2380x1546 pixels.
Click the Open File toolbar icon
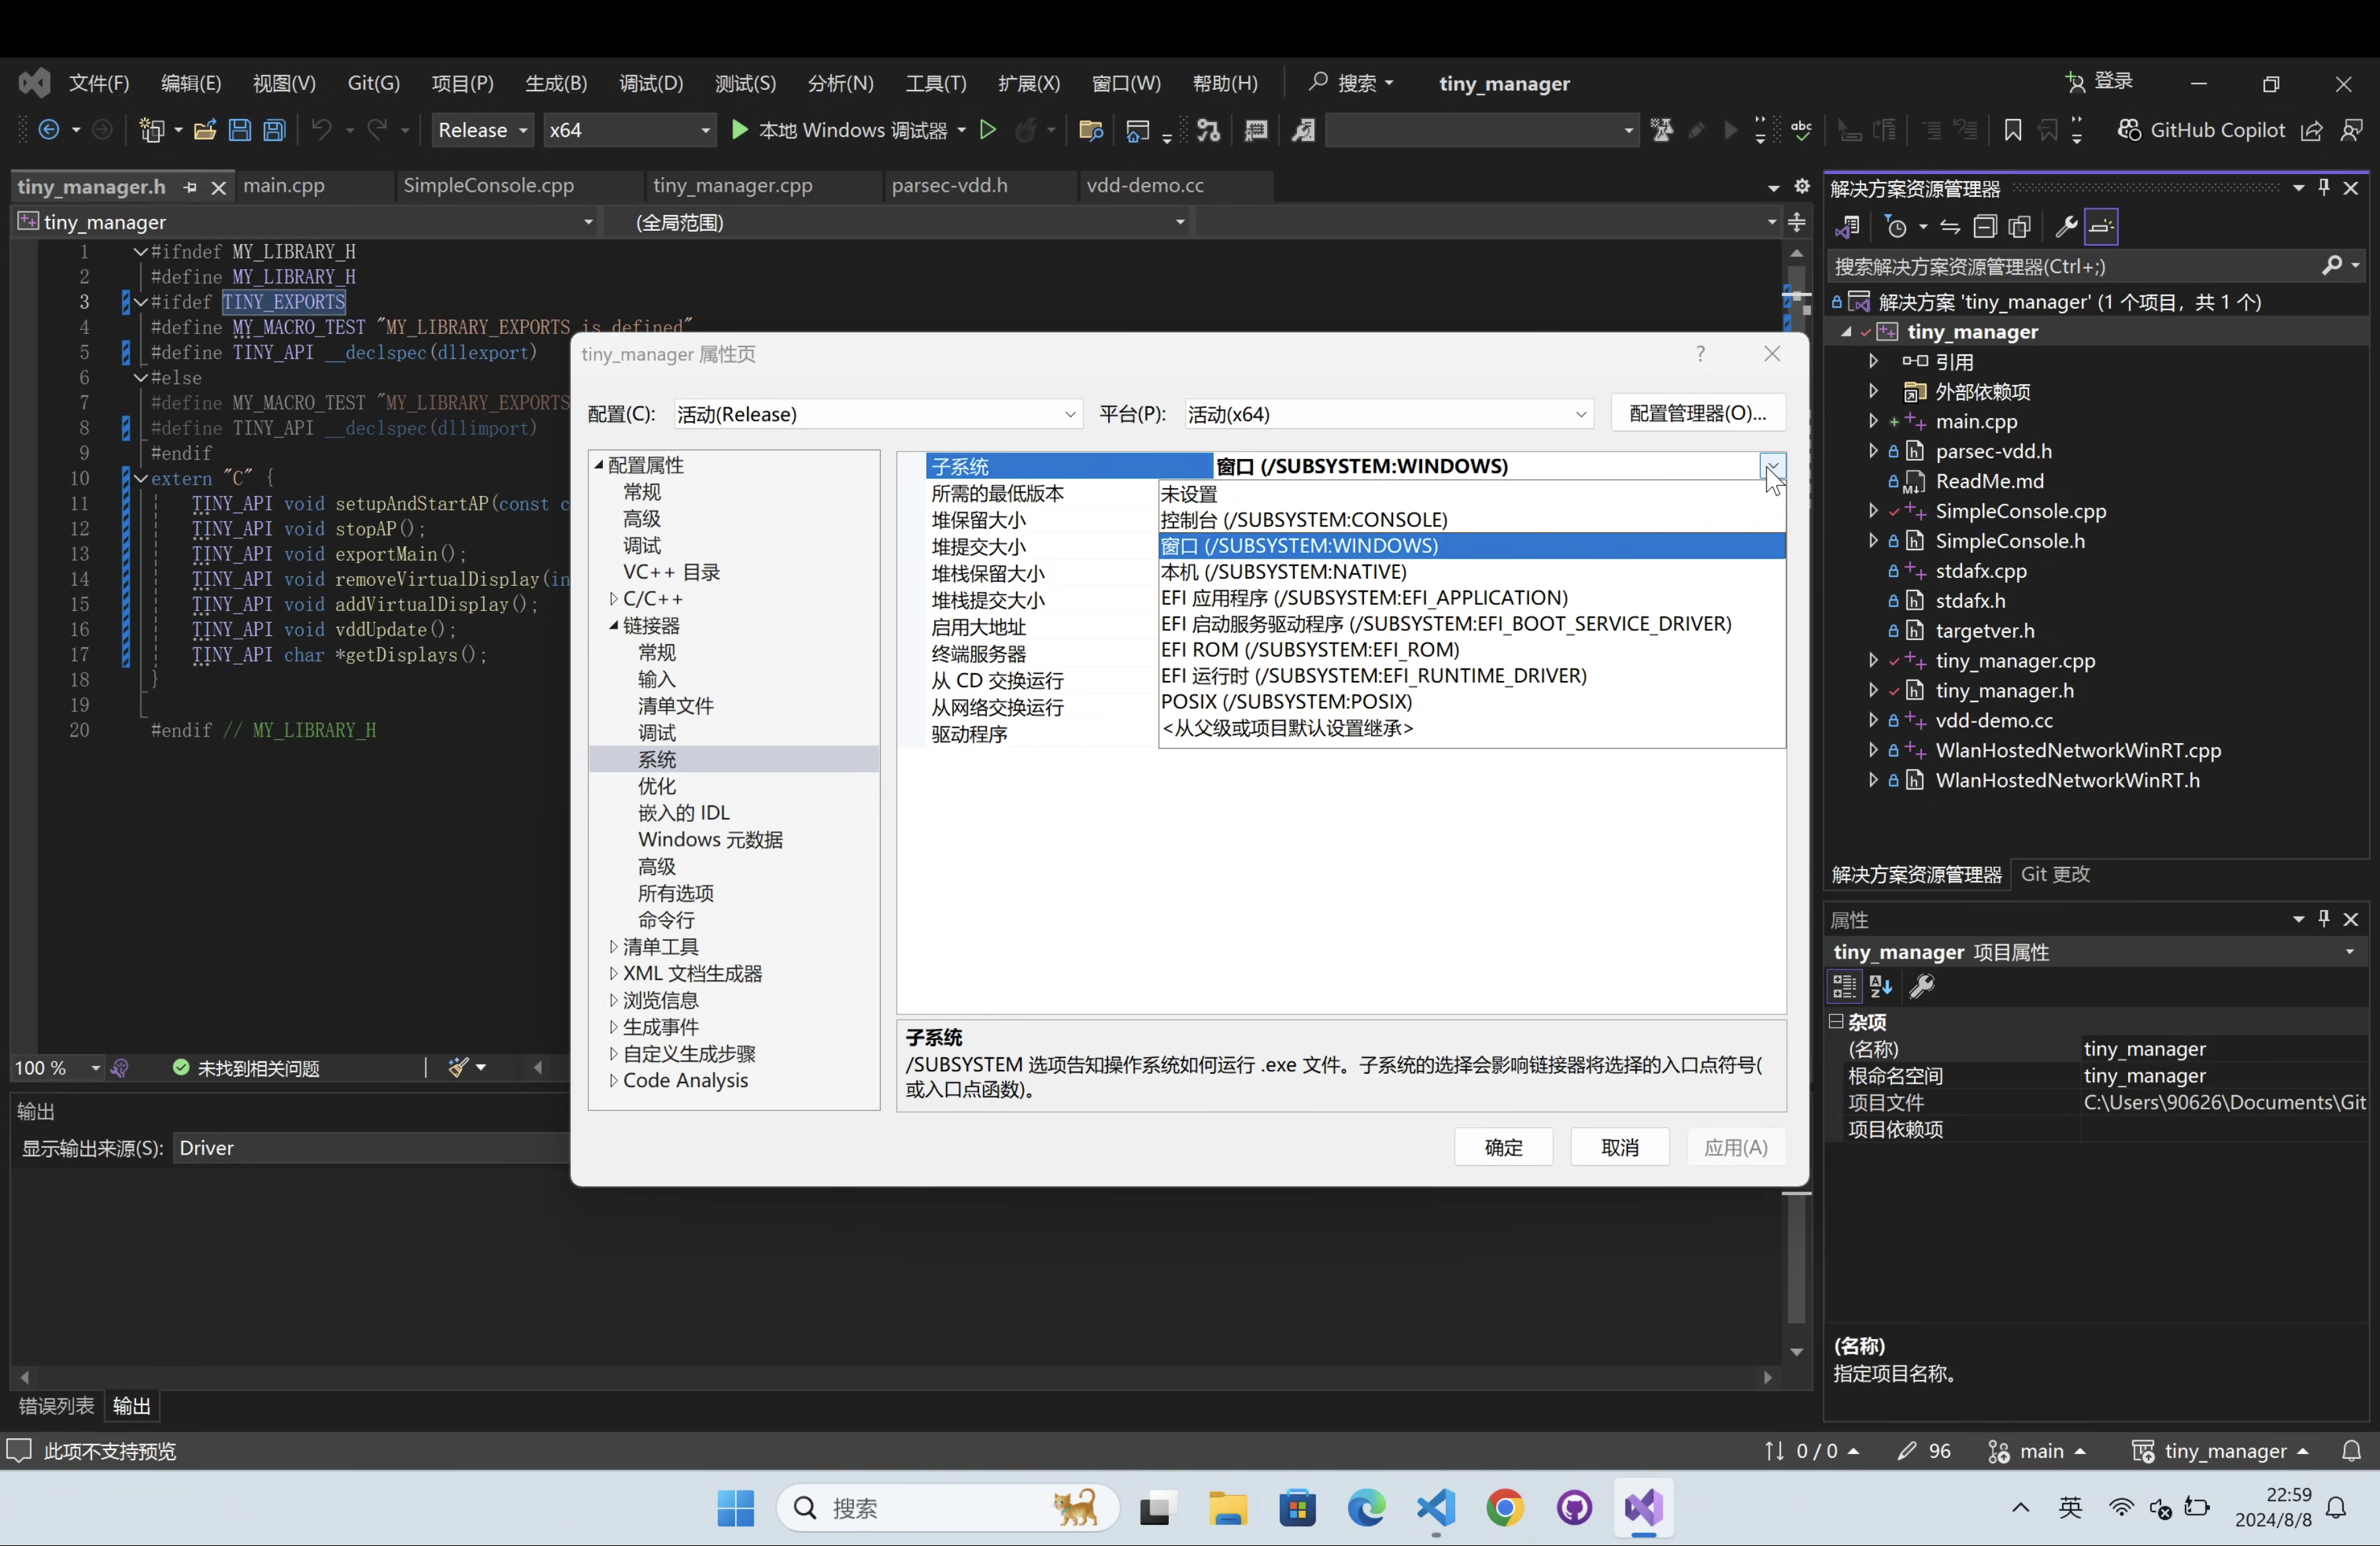click(x=205, y=130)
